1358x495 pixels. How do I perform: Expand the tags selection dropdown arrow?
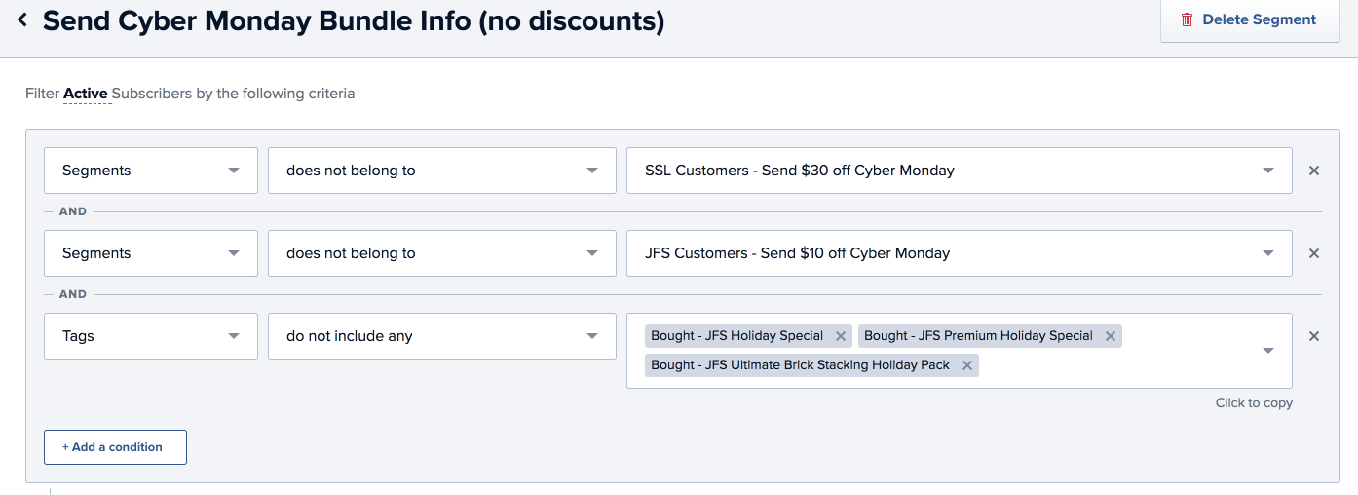tap(1267, 351)
